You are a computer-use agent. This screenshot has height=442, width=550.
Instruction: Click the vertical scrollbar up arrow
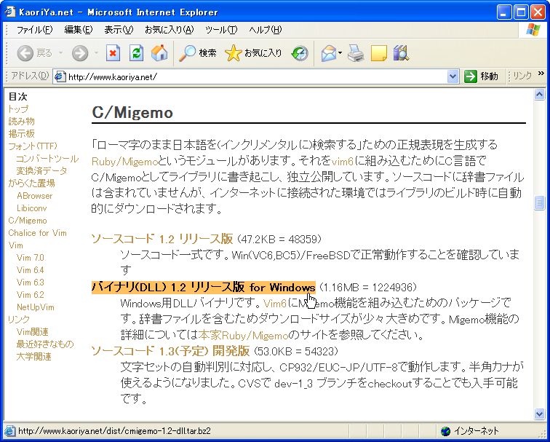(539, 94)
